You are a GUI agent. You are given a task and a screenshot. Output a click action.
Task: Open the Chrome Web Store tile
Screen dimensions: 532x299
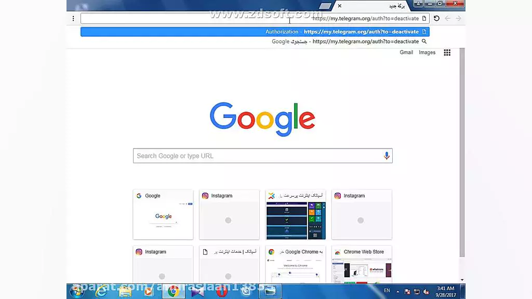pyautogui.click(x=362, y=264)
